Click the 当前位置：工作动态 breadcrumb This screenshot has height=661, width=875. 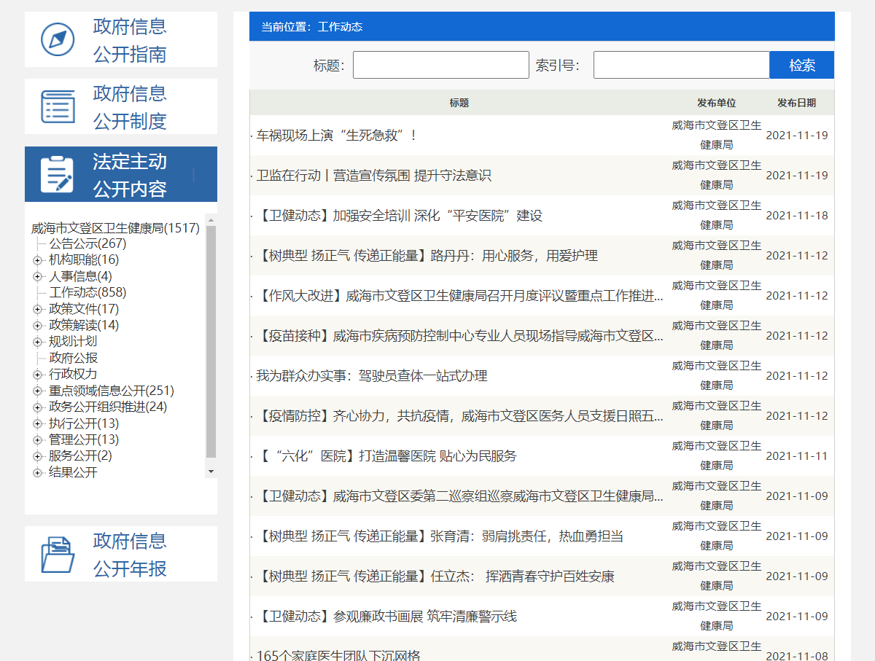tap(311, 27)
